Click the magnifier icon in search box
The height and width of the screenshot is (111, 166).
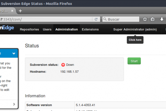tap(105, 19)
